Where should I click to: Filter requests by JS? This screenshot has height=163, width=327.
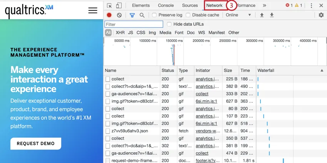tap(130, 33)
